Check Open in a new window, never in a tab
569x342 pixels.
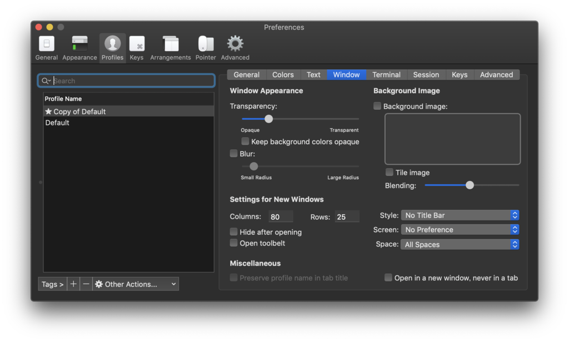[x=388, y=278]
